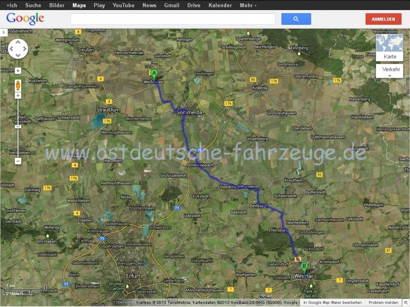Click the Riethnordhausen label

coord(117,183)
